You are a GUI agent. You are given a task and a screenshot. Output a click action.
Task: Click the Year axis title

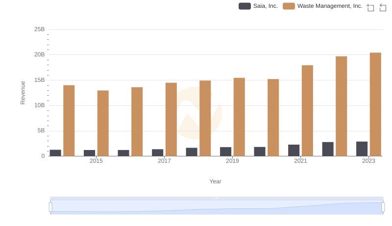[x=215, y=181]
